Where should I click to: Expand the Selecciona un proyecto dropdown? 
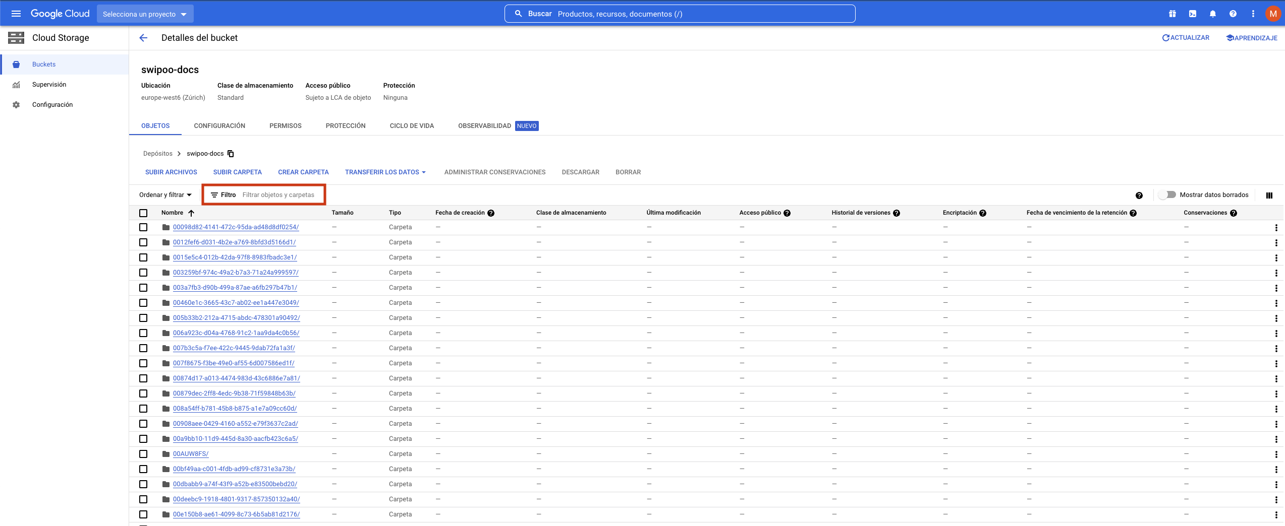[x=145, y=14]
